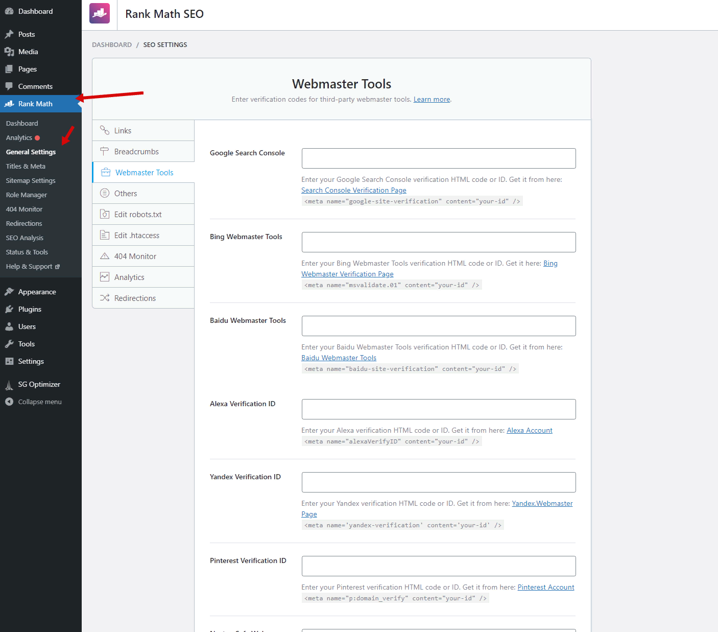
Task: Click the Breadcrumbs signpost icon
Action: 105,151
